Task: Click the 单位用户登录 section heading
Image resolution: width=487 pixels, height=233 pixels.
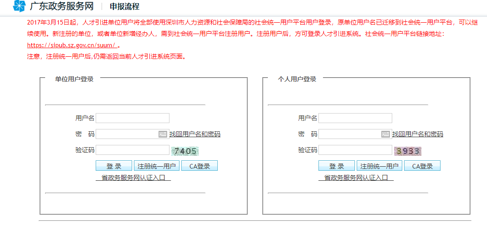Action: [74, 79]
